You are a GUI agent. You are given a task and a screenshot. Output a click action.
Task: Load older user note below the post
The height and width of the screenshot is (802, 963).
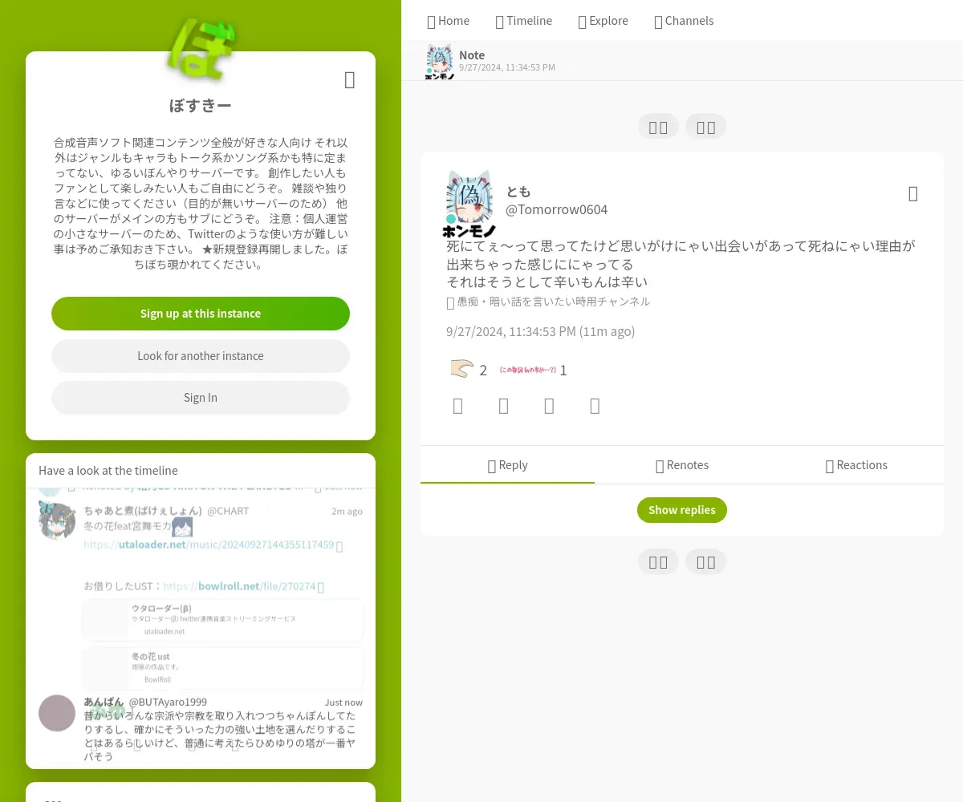[706, 561]
